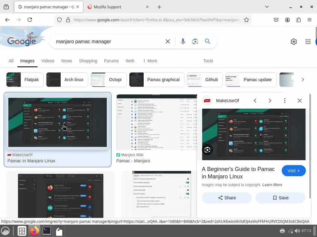317x237 pixels.
Task: Submit search with magnifier icon
Action: tap(207, 41)
